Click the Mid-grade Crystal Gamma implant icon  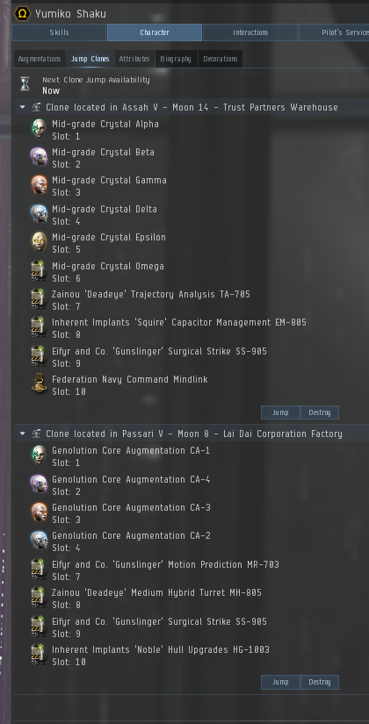[39, 185]
